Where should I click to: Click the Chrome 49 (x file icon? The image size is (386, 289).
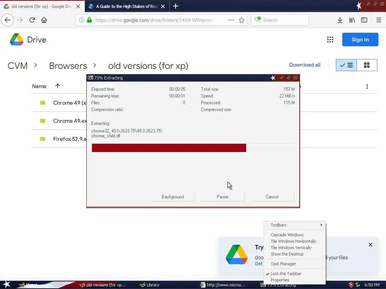pos(43,103)
